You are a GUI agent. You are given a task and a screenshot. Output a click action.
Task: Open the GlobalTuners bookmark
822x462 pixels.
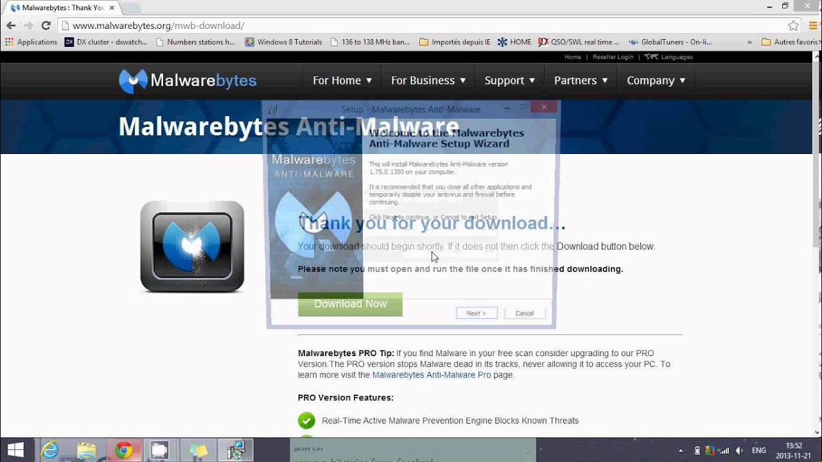(x=670, y=42)
